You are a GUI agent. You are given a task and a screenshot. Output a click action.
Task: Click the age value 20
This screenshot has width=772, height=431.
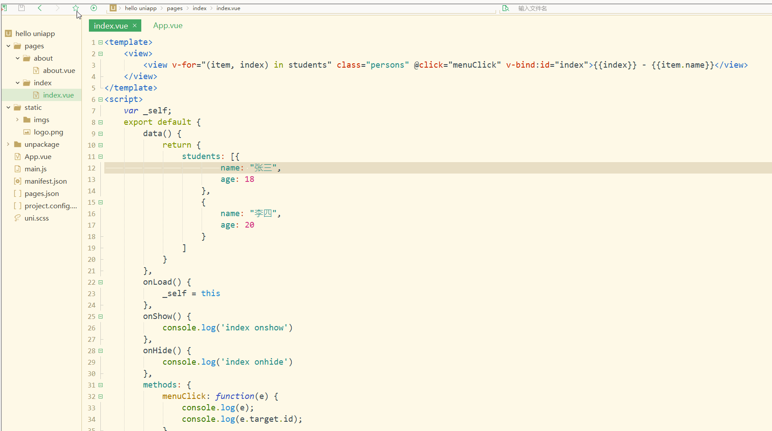point(250,225)
